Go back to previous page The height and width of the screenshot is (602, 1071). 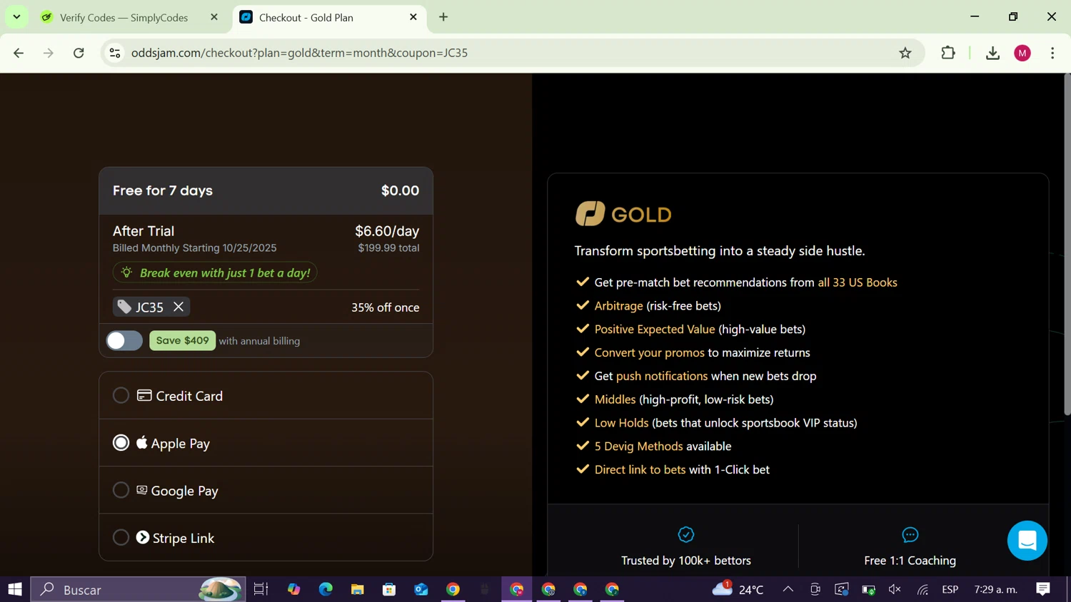(19, 53)
